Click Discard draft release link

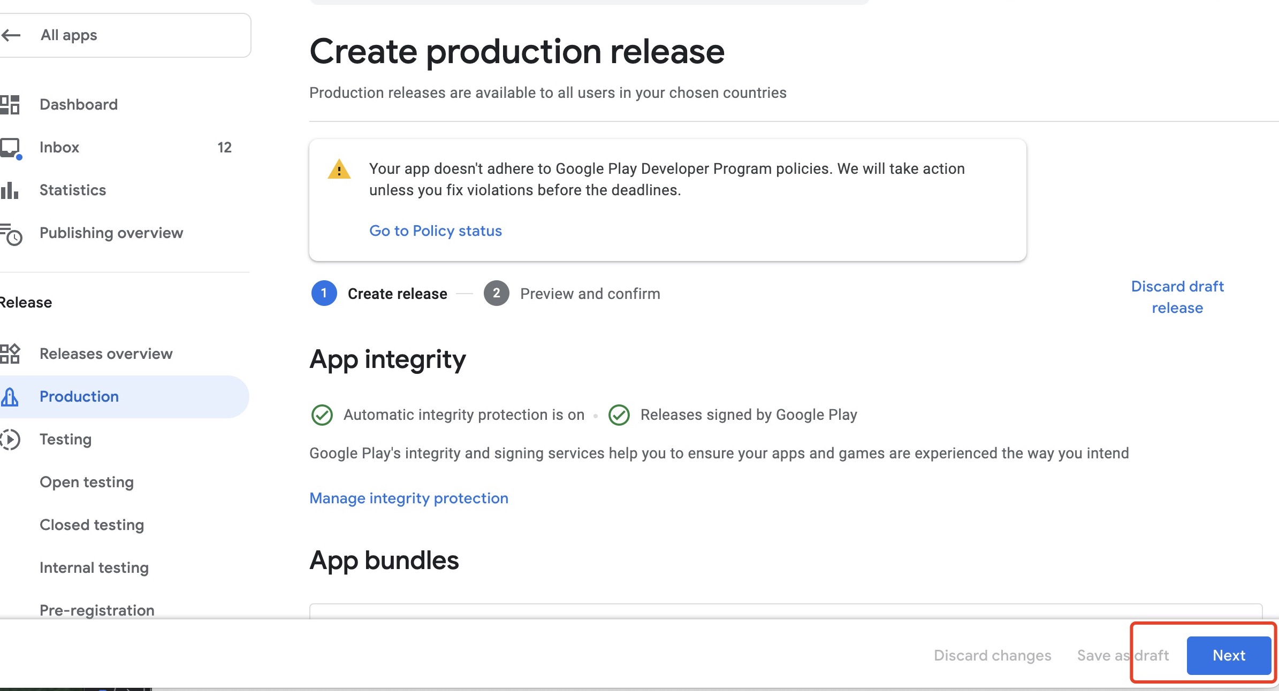click(x=1177, y=297)
